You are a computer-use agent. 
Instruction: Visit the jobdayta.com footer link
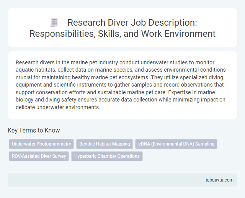click(x=219, y=180)
